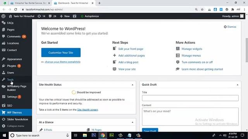Open the 16 Pages link
This screenshot has width=248, height=139.
96,130
